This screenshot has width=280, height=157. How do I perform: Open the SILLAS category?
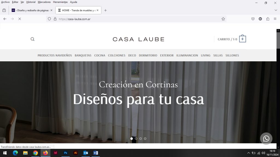point(218,55)
